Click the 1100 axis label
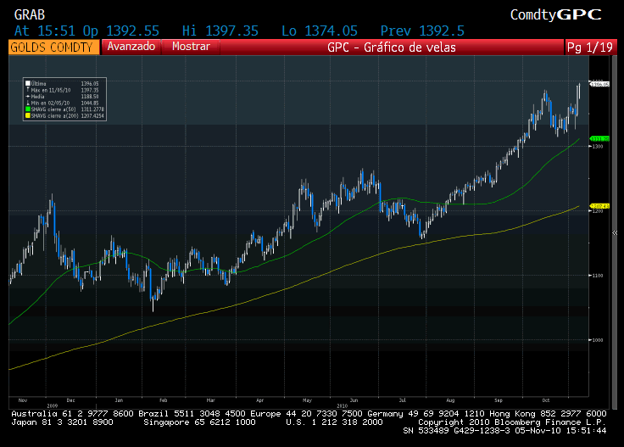The image size is (624, 447). coord(597,276)
